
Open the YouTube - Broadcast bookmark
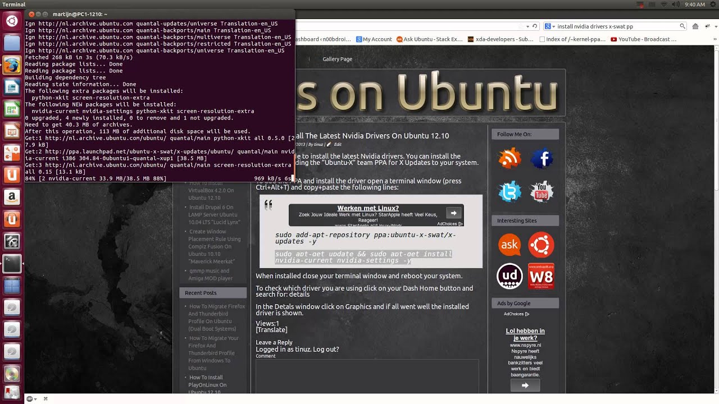click(643, 39)
